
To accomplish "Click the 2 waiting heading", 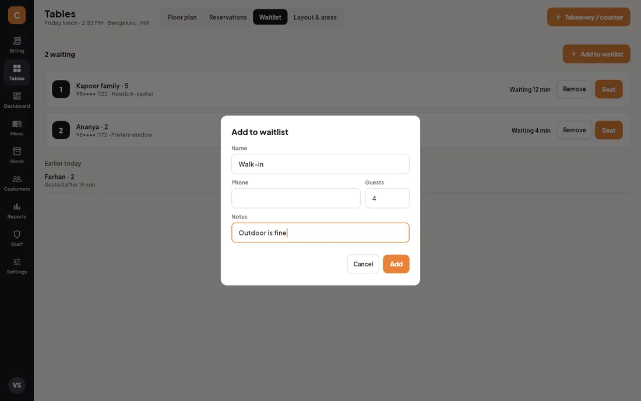I will pos(59,54).
